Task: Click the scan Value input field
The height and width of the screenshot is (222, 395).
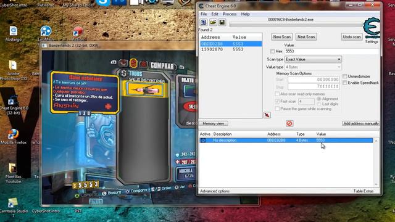Action: coord(331,51)
